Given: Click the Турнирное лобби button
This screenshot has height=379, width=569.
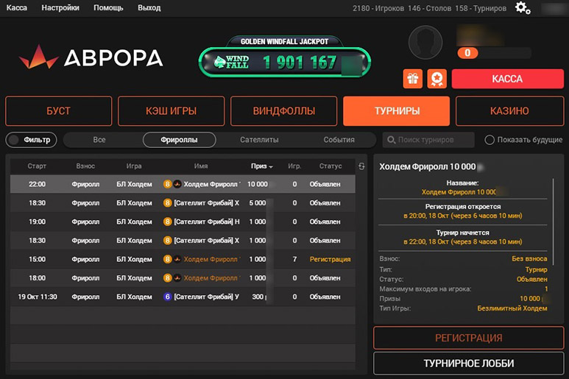Looking at the screenshot, I should point(467,364).
